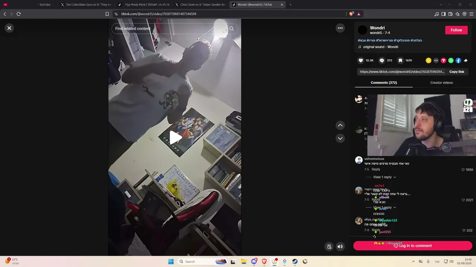
Task: Like usfromnotusa's comment with 1886 likes
Action: click(463, 170)
